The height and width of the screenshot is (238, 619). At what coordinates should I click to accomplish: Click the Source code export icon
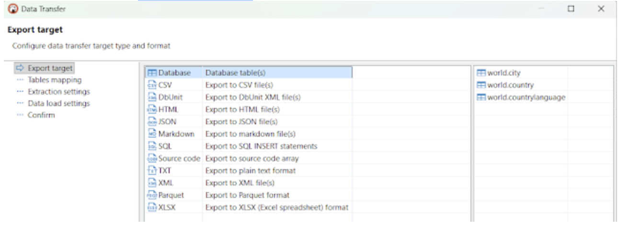click(x=152, y=159)
